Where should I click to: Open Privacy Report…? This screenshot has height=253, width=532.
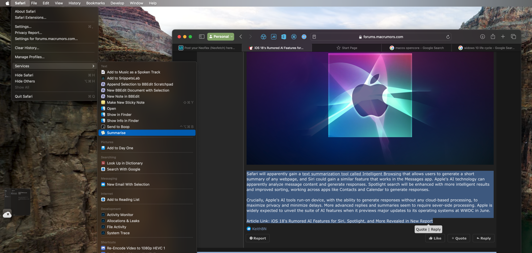tap(55, 33)
